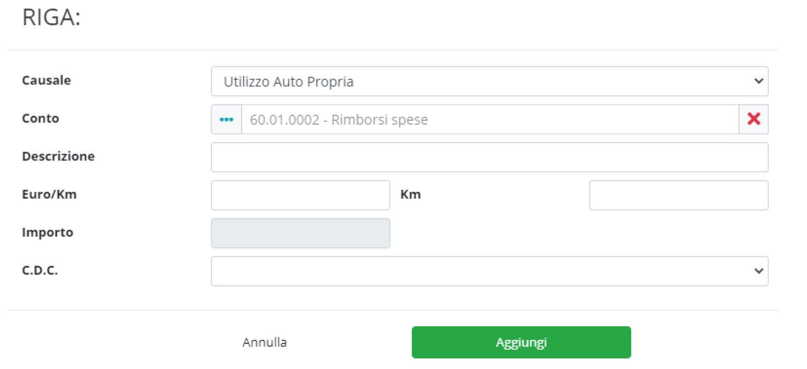Click the Importo label
The height and width of the screenshot is (369, 807).
tap(47, 232)
